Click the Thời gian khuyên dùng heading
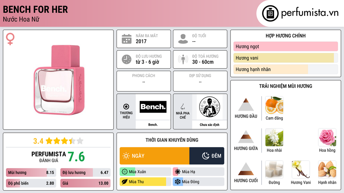 point(172,140)
